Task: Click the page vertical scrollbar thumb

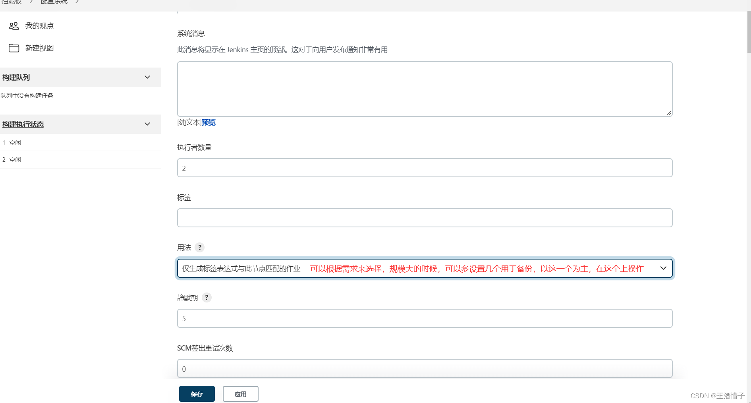Action: coord(749,32)
